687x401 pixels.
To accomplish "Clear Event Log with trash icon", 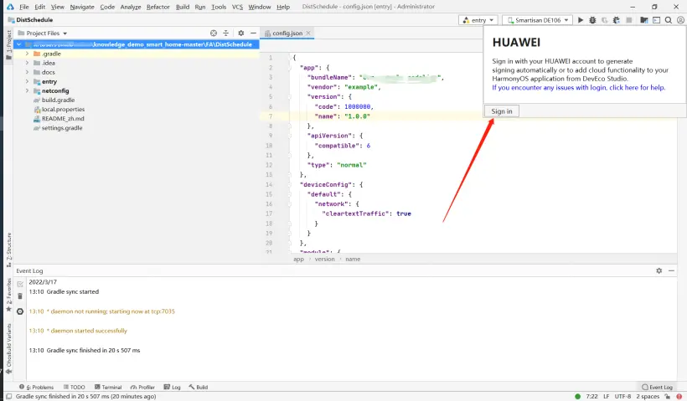I will click(20, 296).
